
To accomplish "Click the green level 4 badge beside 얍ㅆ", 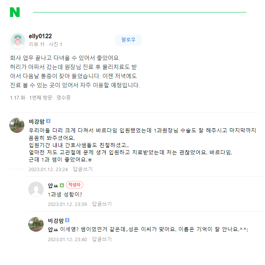I will pos(62,185).
